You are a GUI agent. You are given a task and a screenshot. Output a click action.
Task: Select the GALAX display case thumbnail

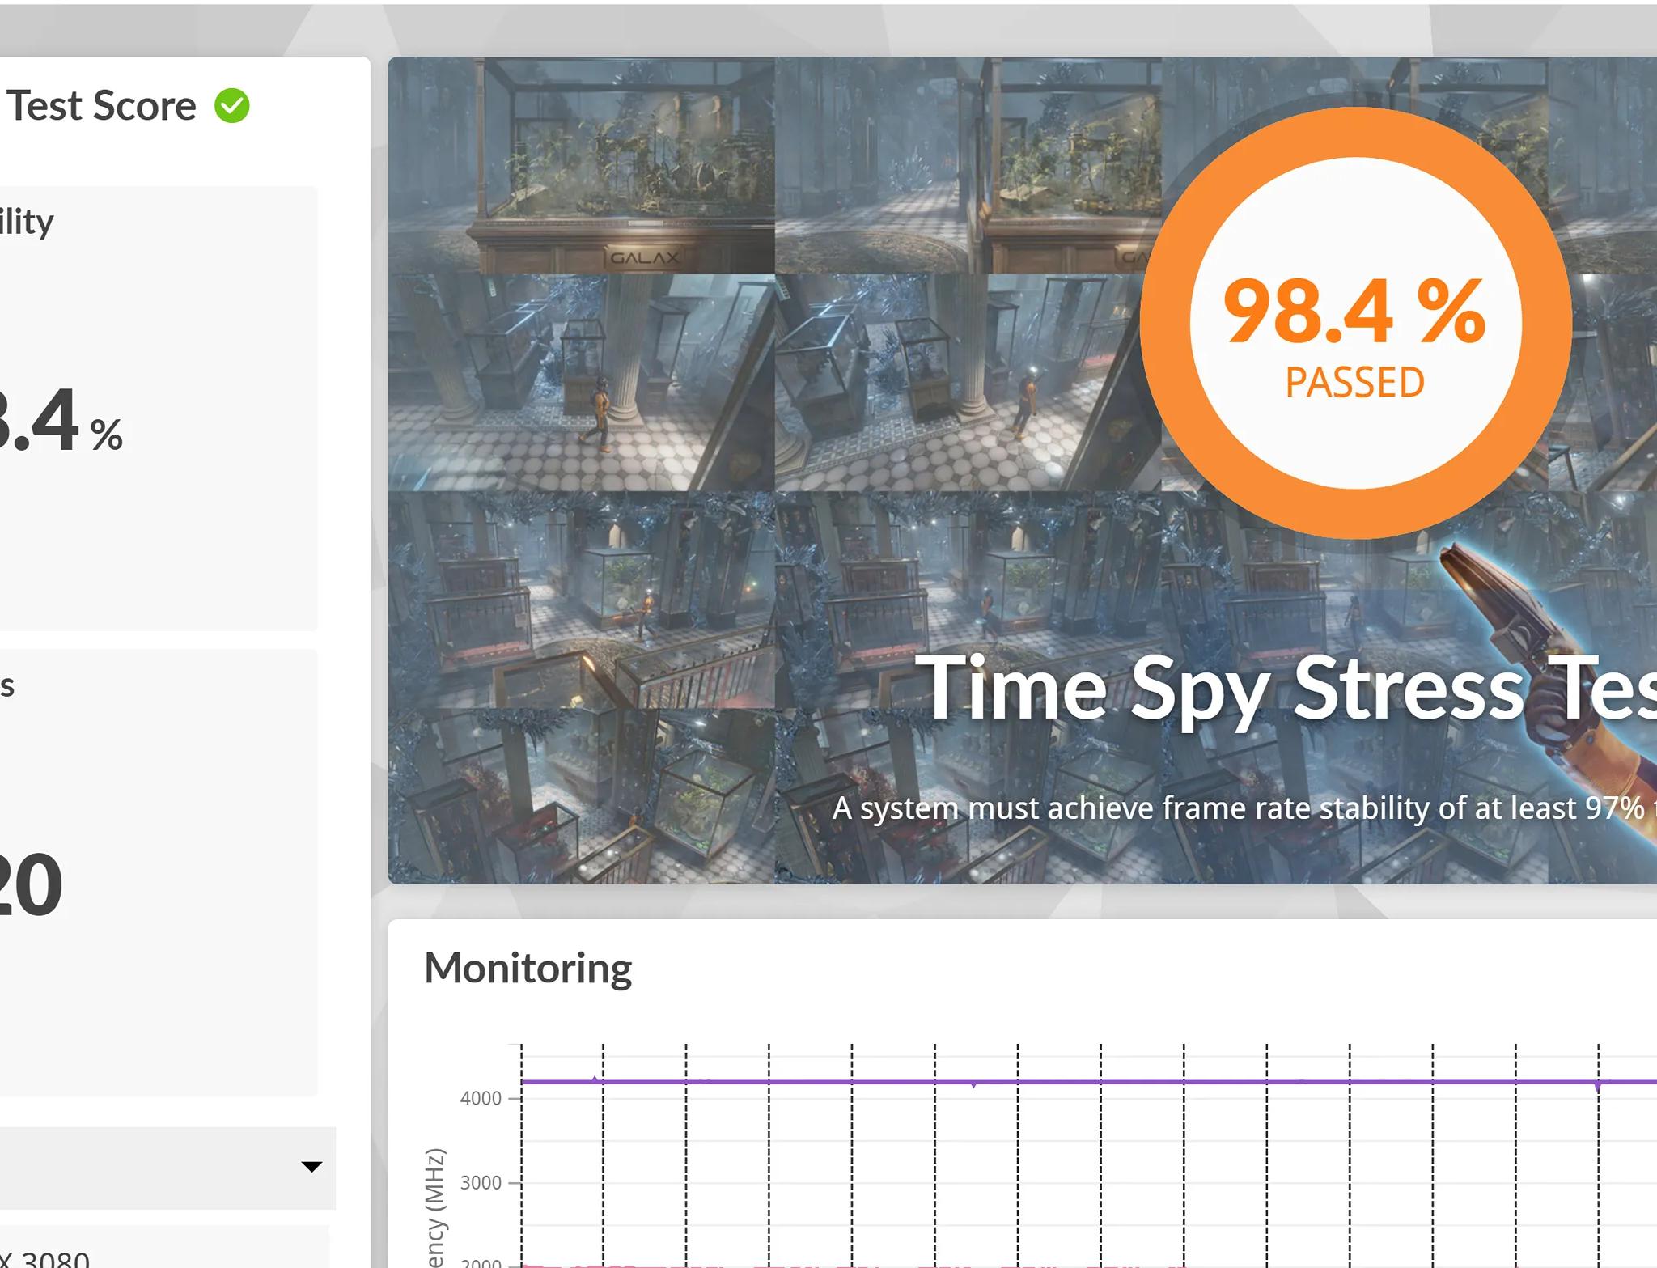coord(581,165)
